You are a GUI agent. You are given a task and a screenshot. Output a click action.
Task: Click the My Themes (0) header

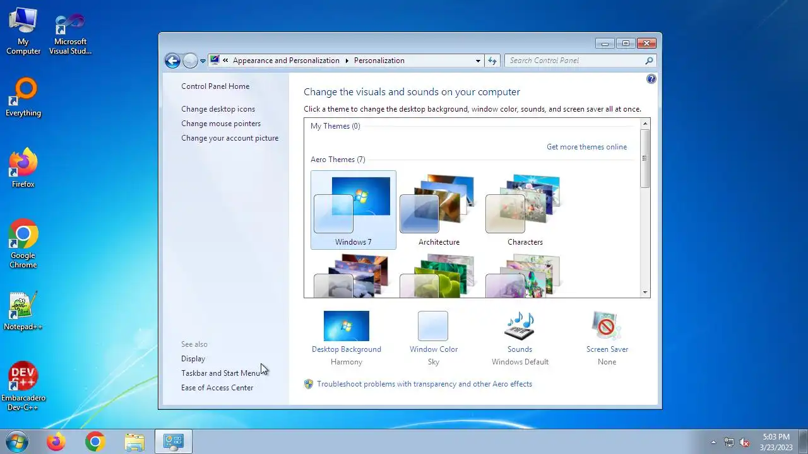pyautogui.click(x=335, y=126)
